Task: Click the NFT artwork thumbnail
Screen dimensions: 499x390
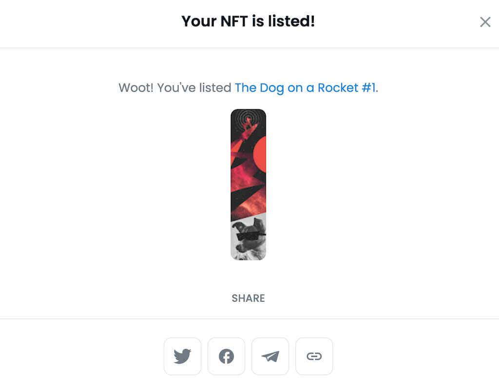Action: point(248,185)
